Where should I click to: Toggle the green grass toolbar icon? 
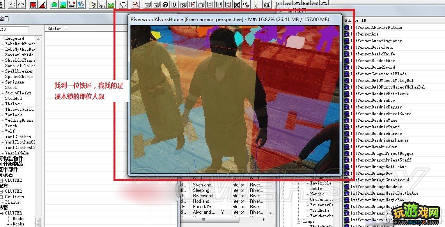(x=111, y=4)
